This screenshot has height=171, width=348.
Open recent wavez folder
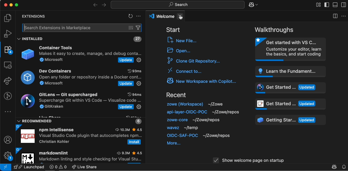point(173,127)
